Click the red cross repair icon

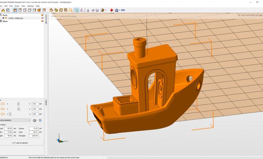111,10
